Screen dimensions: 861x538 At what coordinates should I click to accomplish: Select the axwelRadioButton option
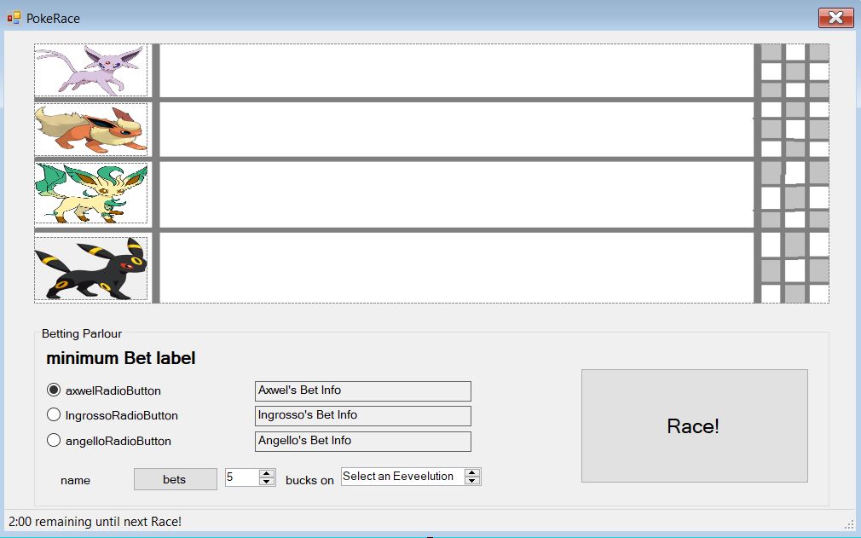coord(54,390)
